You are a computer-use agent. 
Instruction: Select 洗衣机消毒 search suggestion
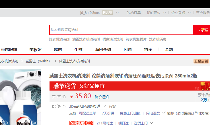point(158,39)
